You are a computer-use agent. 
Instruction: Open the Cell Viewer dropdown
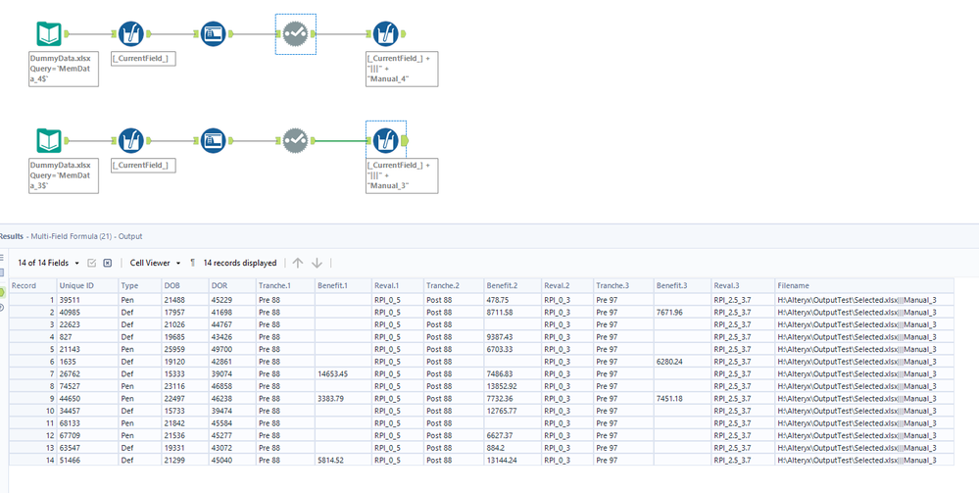click(x=155, y=263)
